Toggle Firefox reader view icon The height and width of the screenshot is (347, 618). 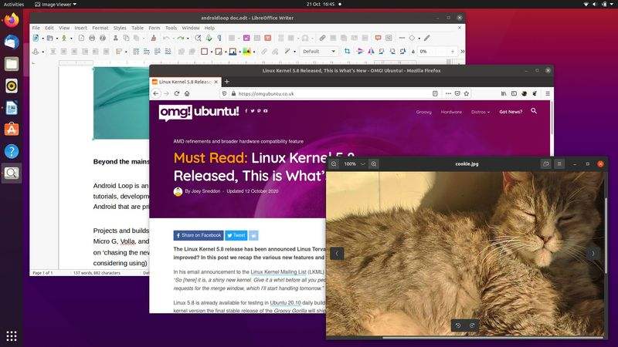coord(435,93)
